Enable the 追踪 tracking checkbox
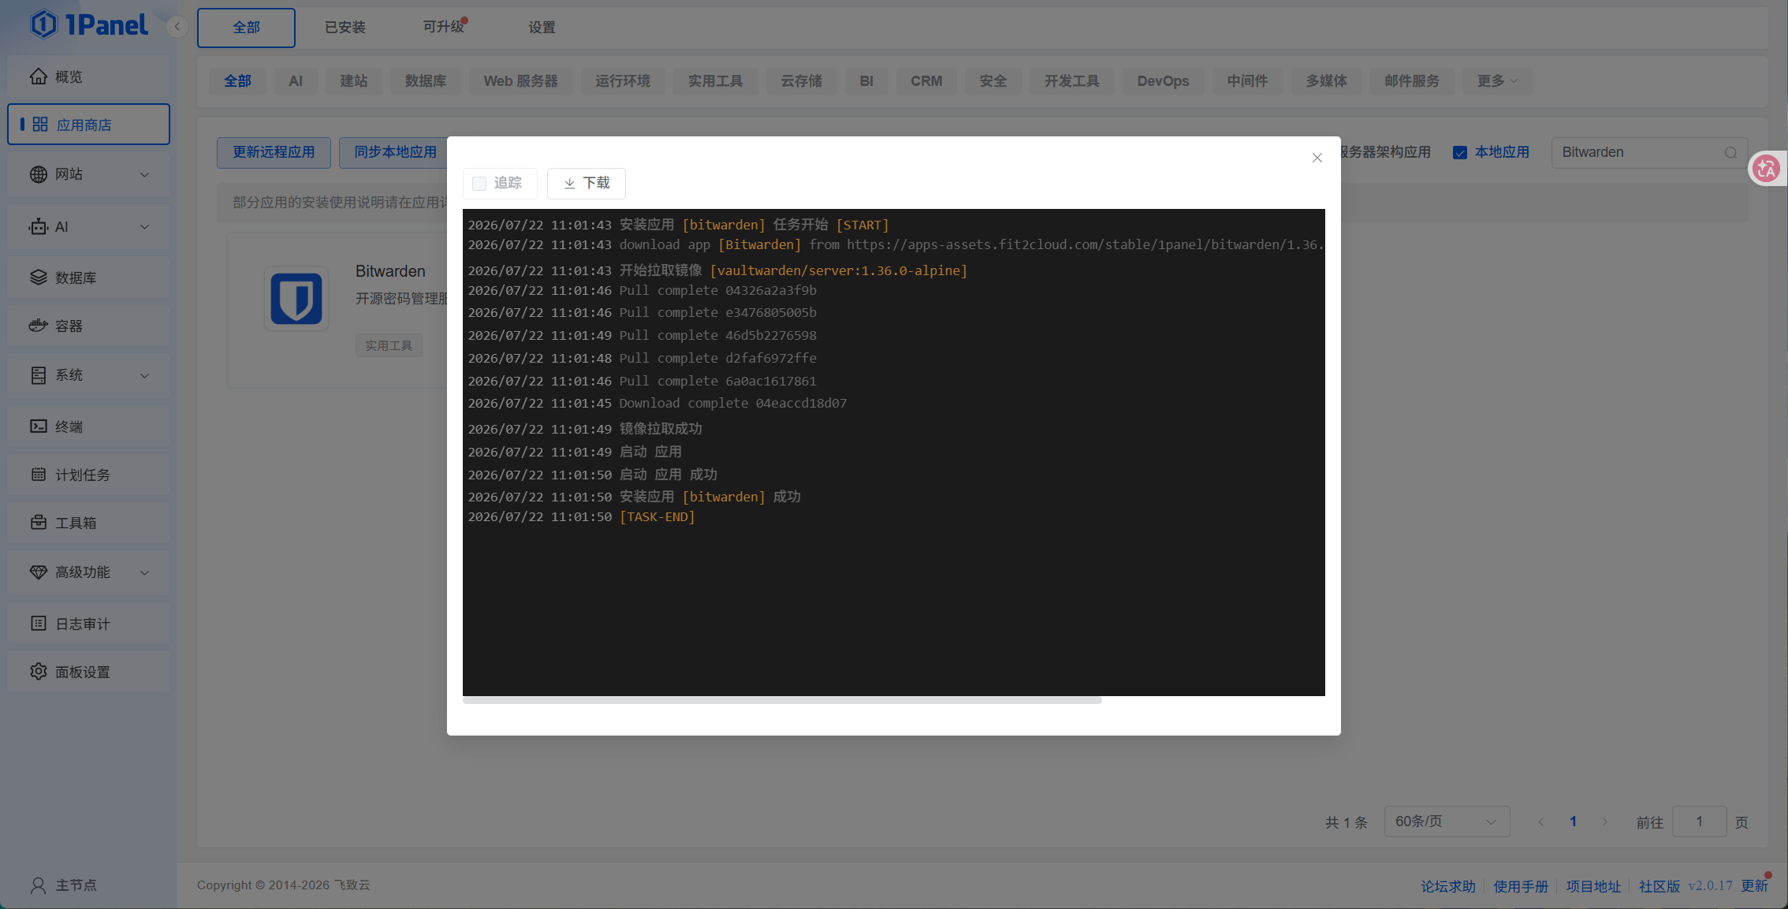The height and width of the screenshot is (909, 1788). coord(479,184)
